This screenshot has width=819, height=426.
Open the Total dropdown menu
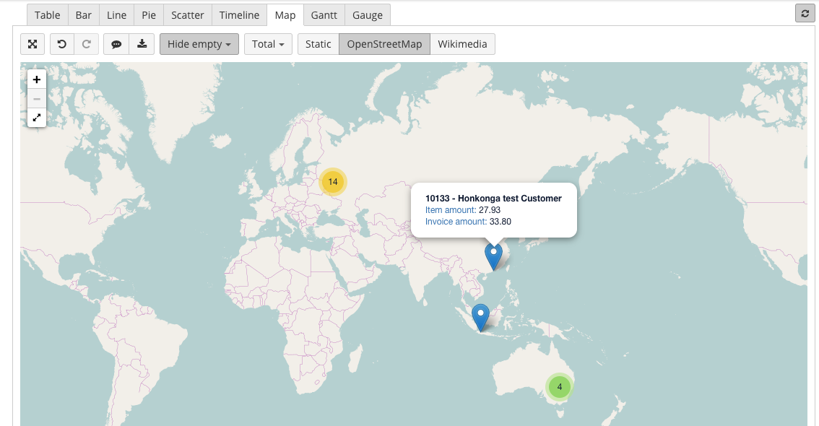coord(268,44)
